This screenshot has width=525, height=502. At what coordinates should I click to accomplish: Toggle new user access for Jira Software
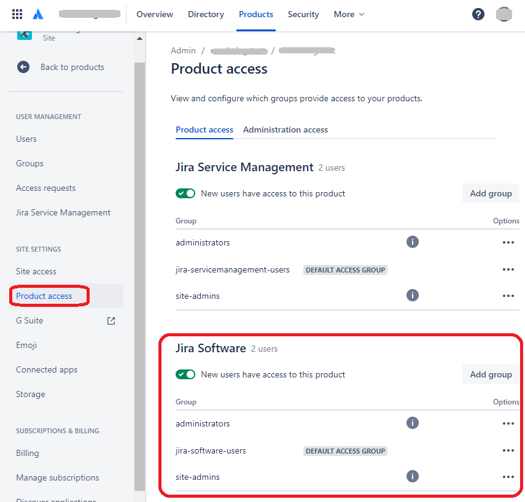point(185,374)
